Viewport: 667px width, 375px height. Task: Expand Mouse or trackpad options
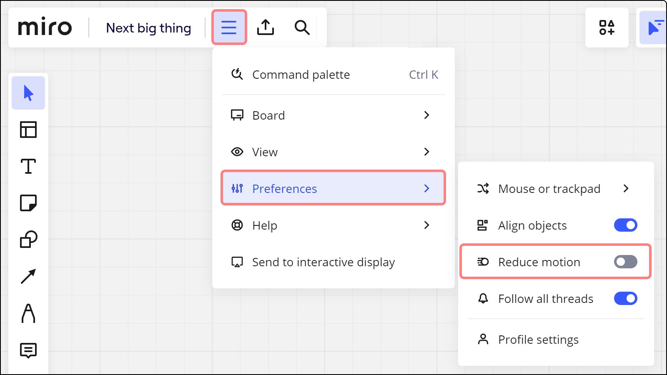554,189
